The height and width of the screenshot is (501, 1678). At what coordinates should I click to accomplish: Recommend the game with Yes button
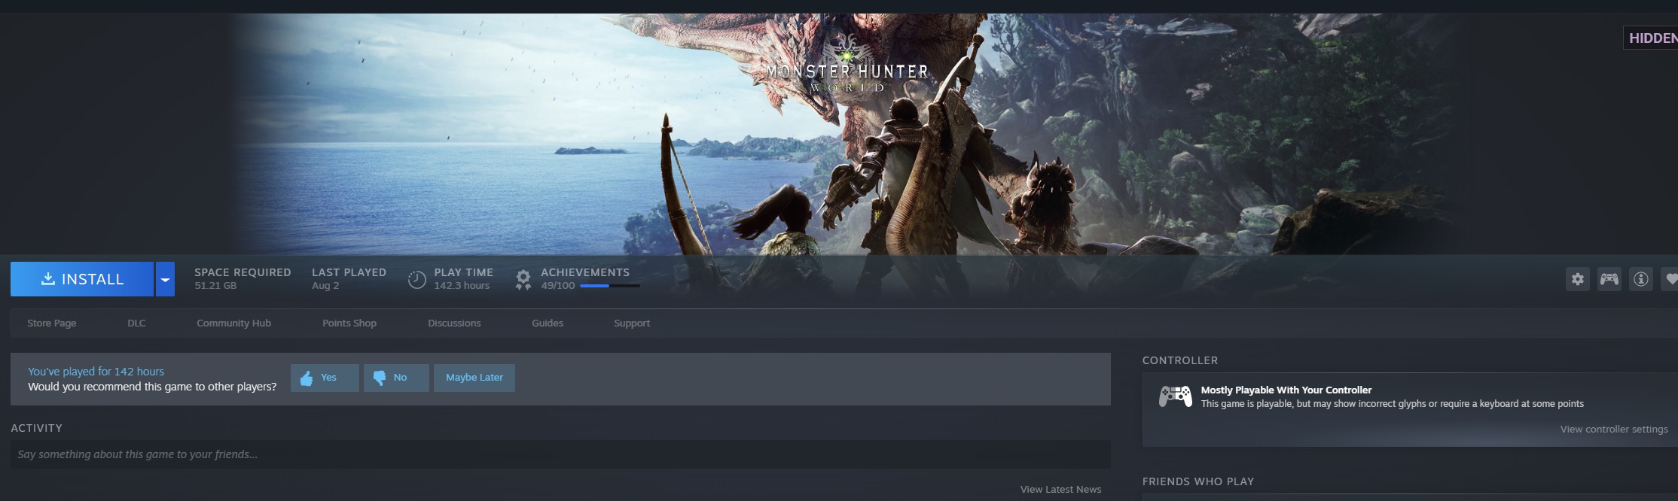tap(325, 378)
